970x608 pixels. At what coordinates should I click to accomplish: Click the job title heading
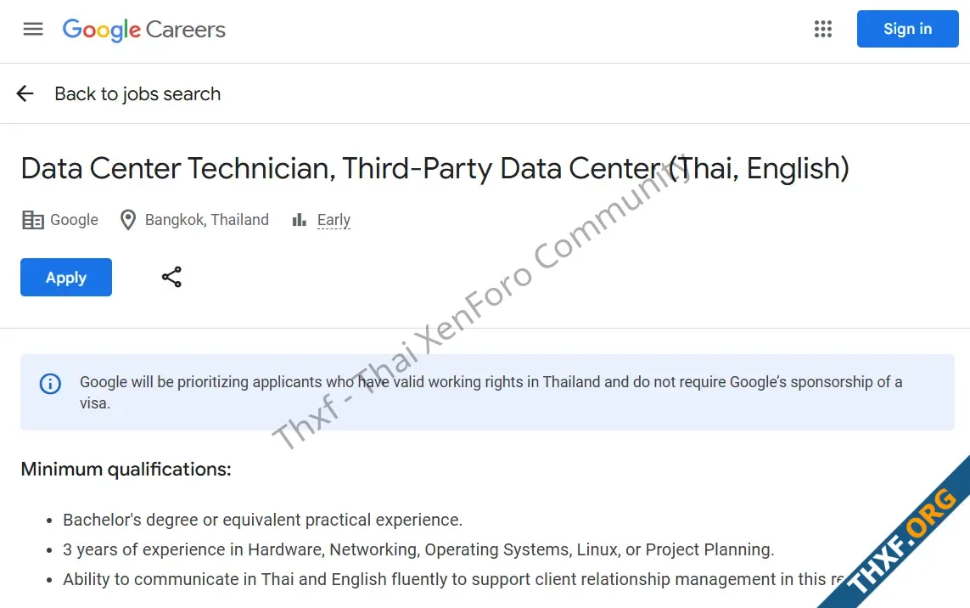click(x=435, y=168)
